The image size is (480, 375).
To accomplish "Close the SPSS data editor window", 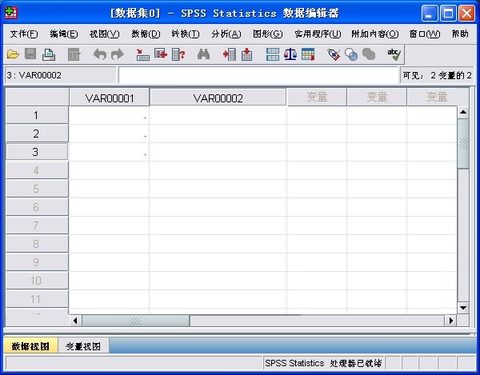I will pyautogui.click(x=466, y=13).
